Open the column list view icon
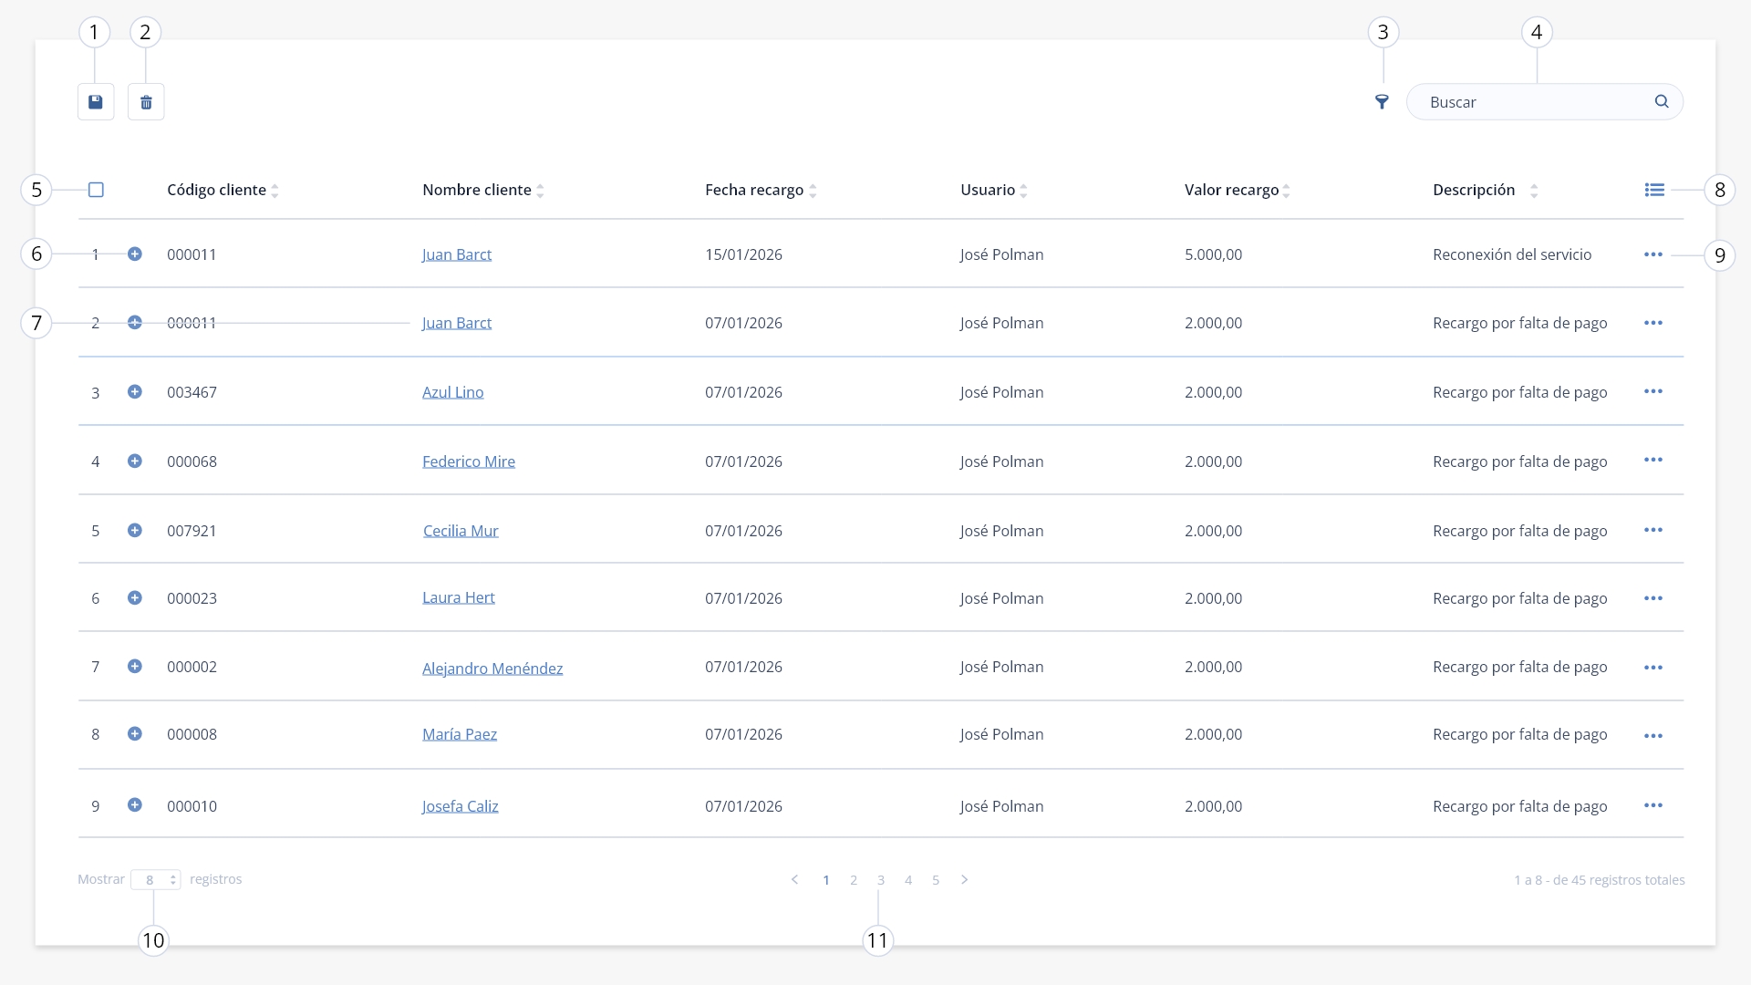Viewport: 1751px width, 985px height. (1654, 190)
